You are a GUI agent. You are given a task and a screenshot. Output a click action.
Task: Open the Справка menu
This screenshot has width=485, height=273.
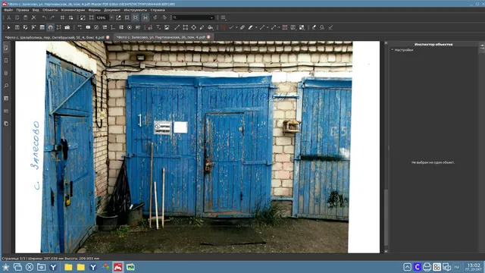(x=158, y=10)
